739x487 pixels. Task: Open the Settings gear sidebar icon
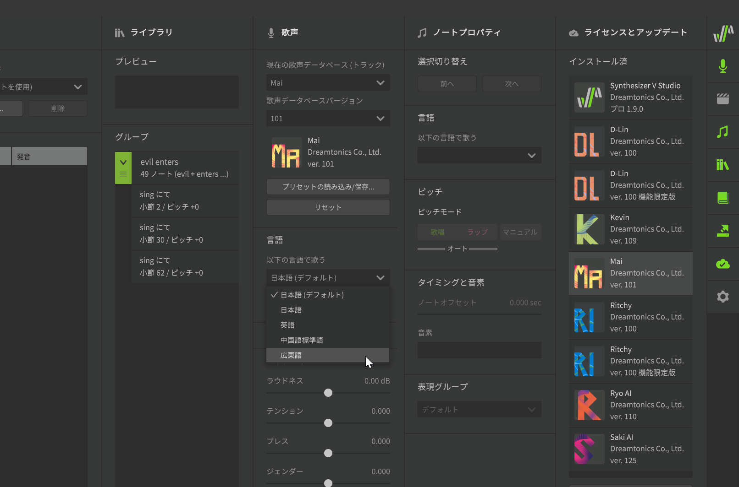click(723, 297)
